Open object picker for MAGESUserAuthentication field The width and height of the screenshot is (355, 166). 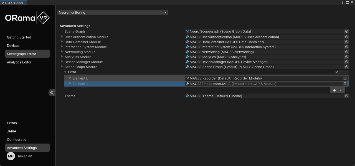(346, 37)
